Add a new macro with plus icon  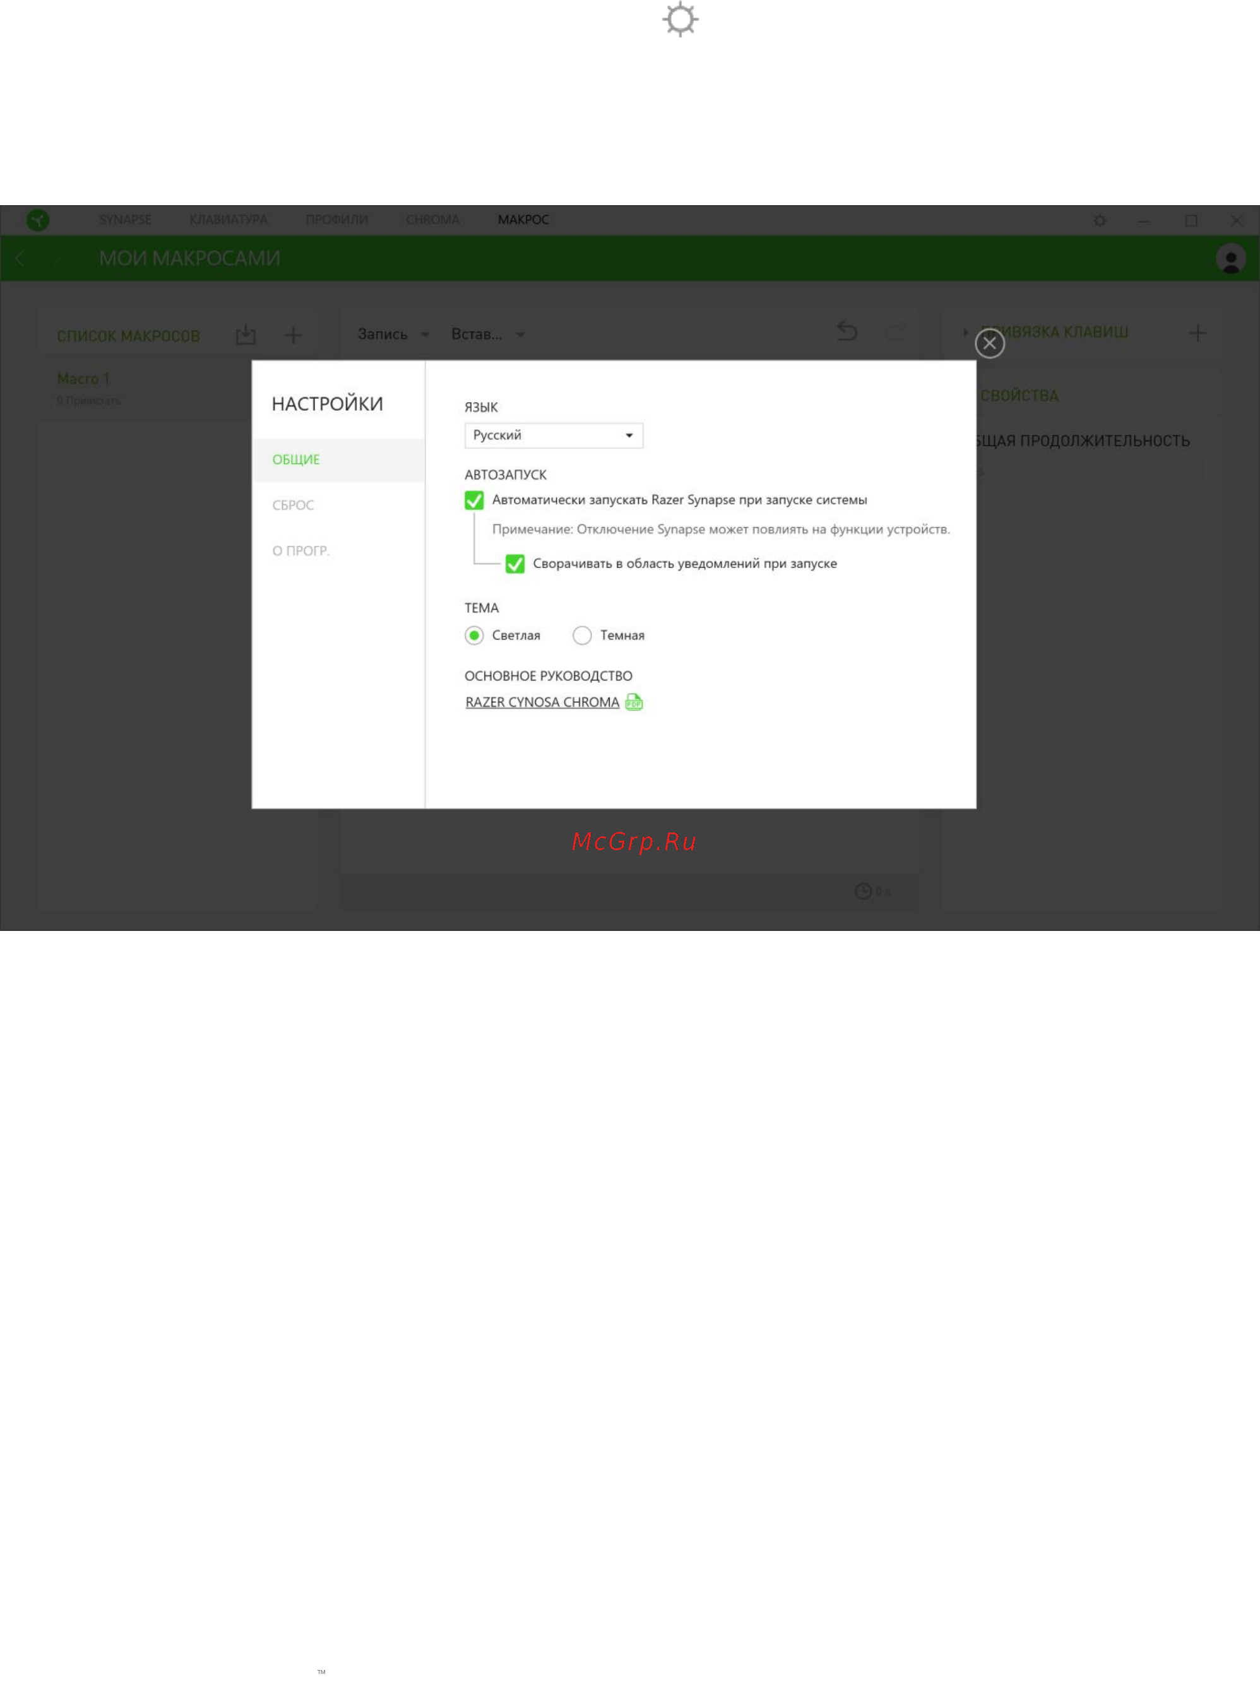click(x=294, y=335)
